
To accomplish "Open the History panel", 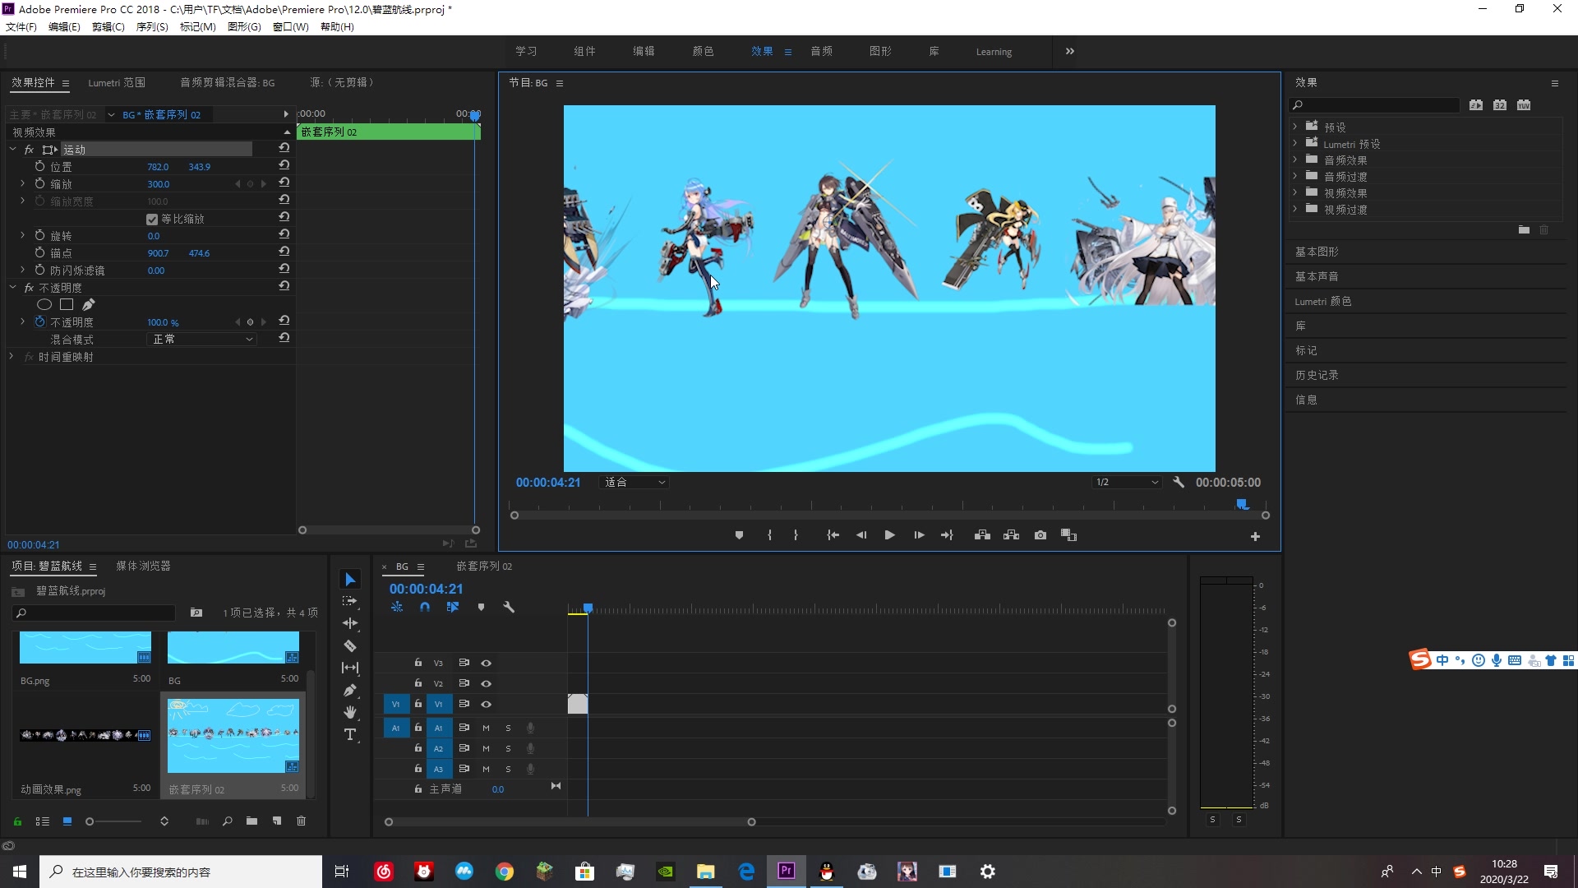I will point(1317,375).
